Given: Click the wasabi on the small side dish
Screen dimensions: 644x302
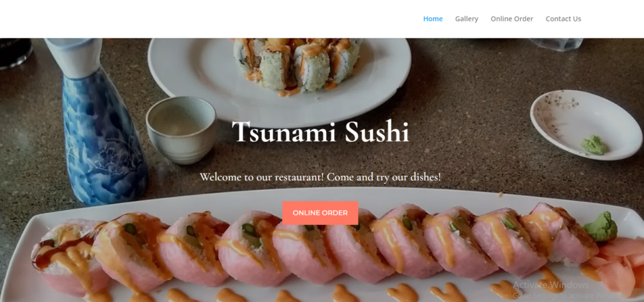Looking at the screenshot, I should point(594,145).
